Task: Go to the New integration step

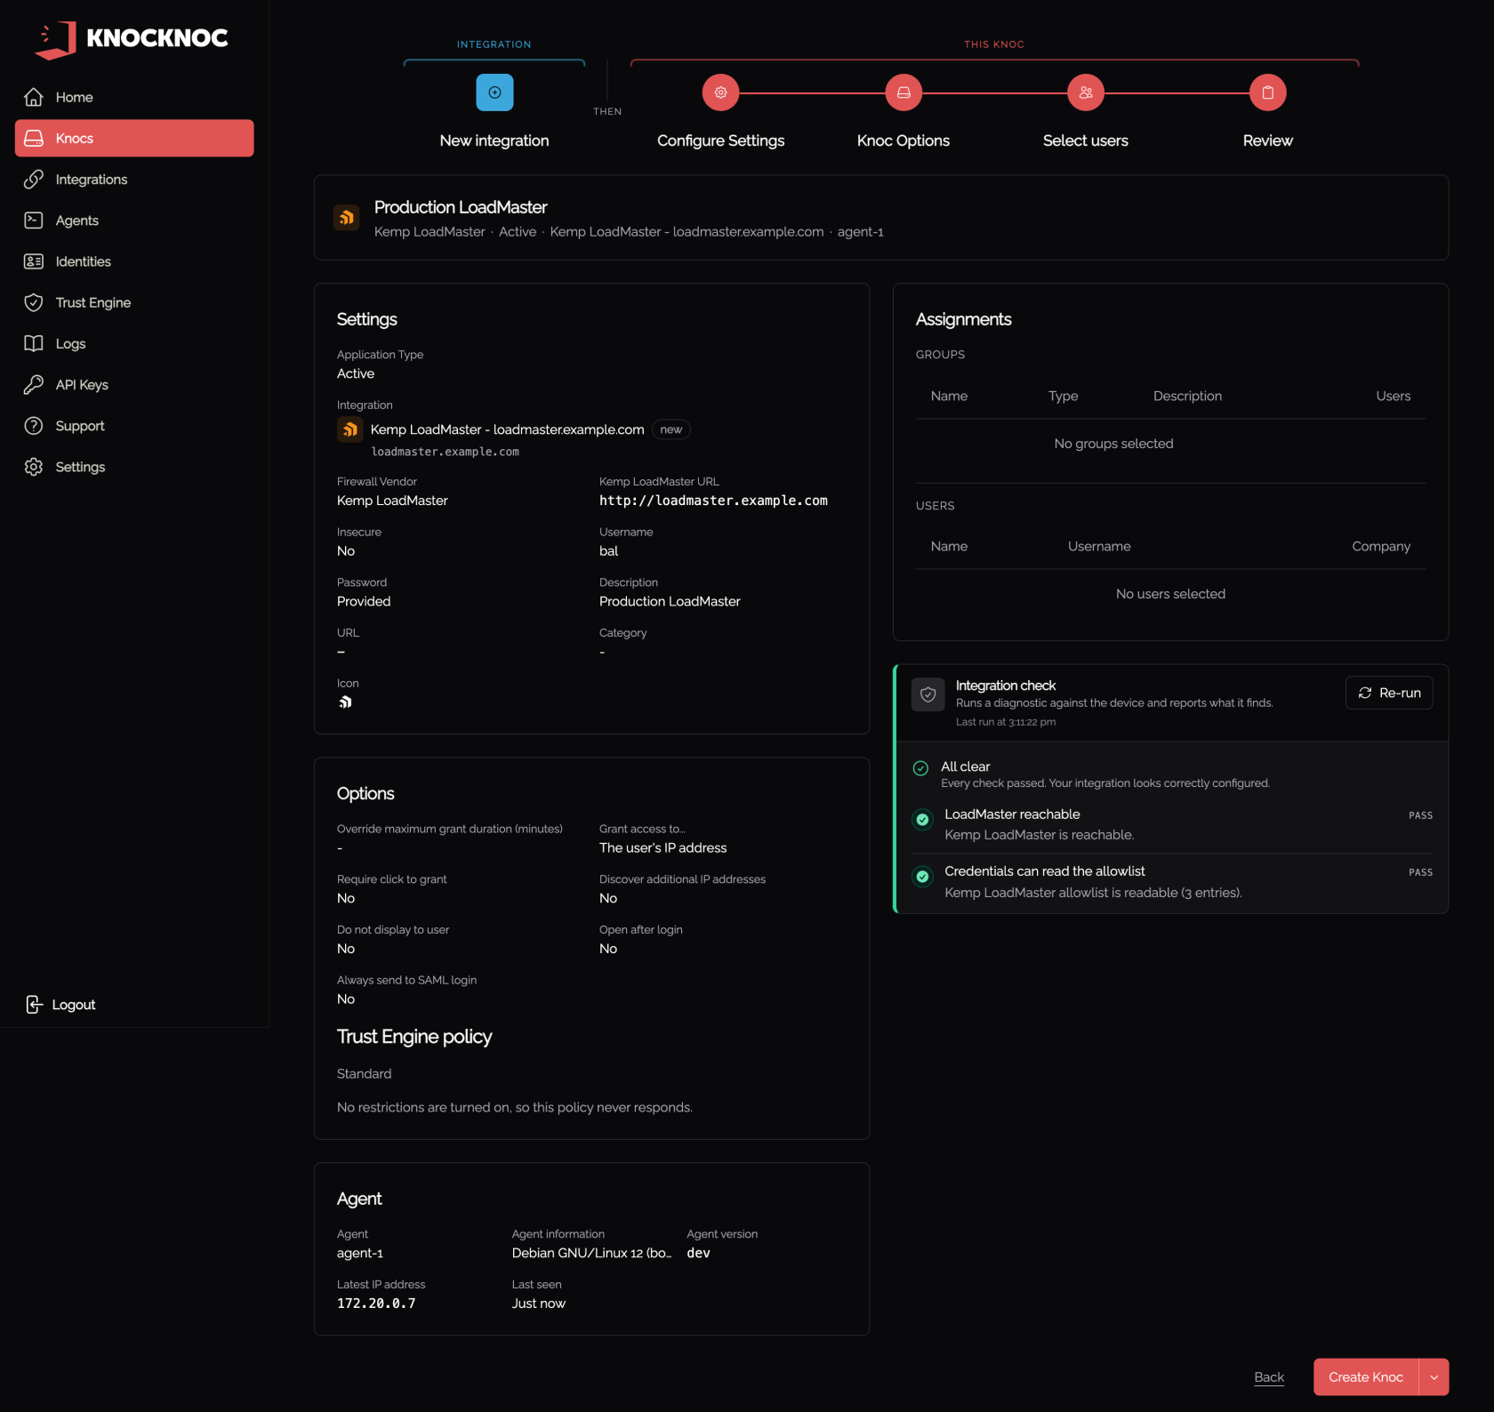Action: click(494, 92)
